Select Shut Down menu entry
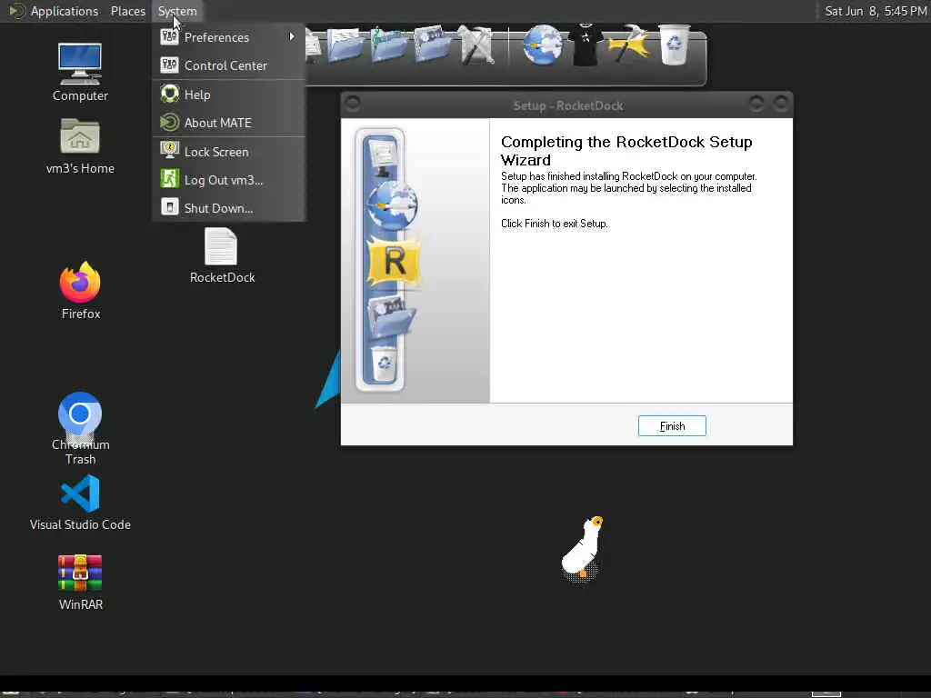The height and width of the screenshot is (698, 931). (229, 208)
